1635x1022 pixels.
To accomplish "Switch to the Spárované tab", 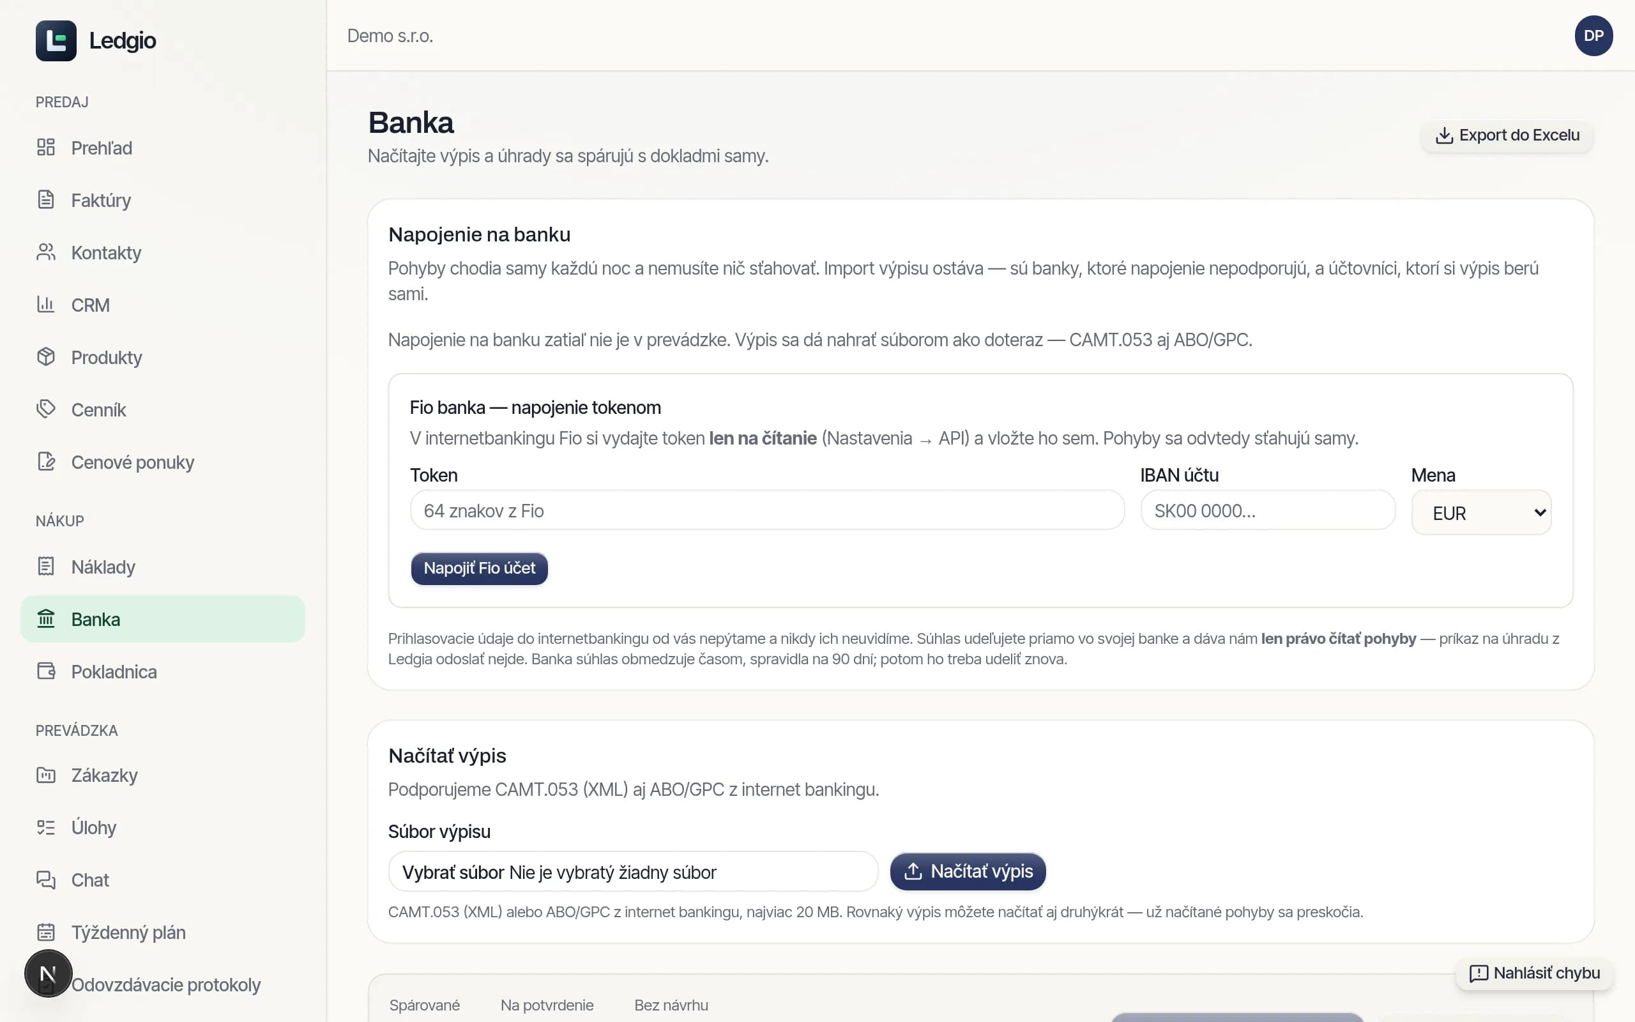I will pyautogui.click(x=424, y=1005).
